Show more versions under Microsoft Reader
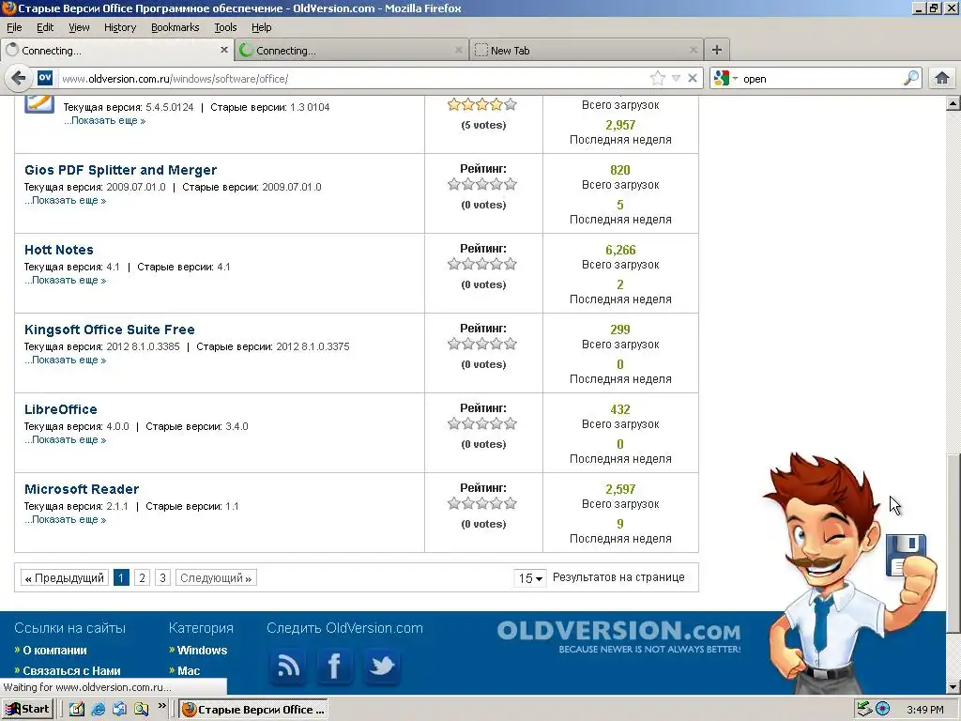 [66, 519]
